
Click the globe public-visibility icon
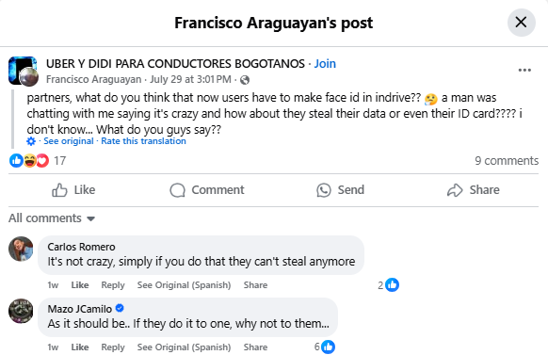coord(245,80)
